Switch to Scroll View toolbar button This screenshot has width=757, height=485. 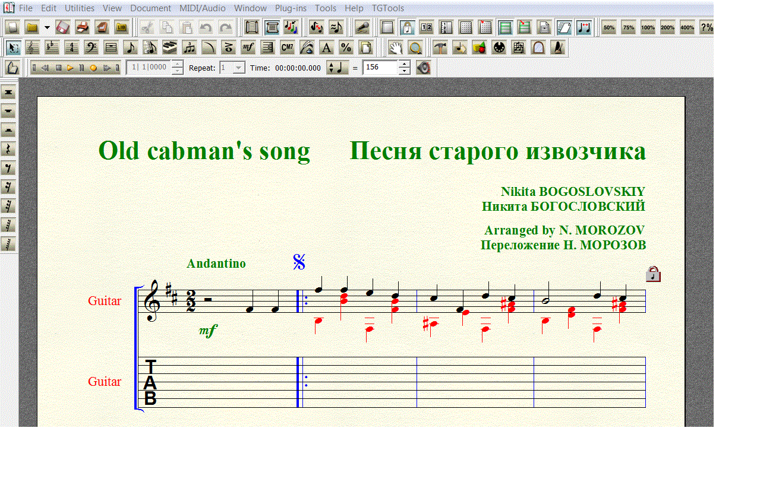click(x=252, y=27)
